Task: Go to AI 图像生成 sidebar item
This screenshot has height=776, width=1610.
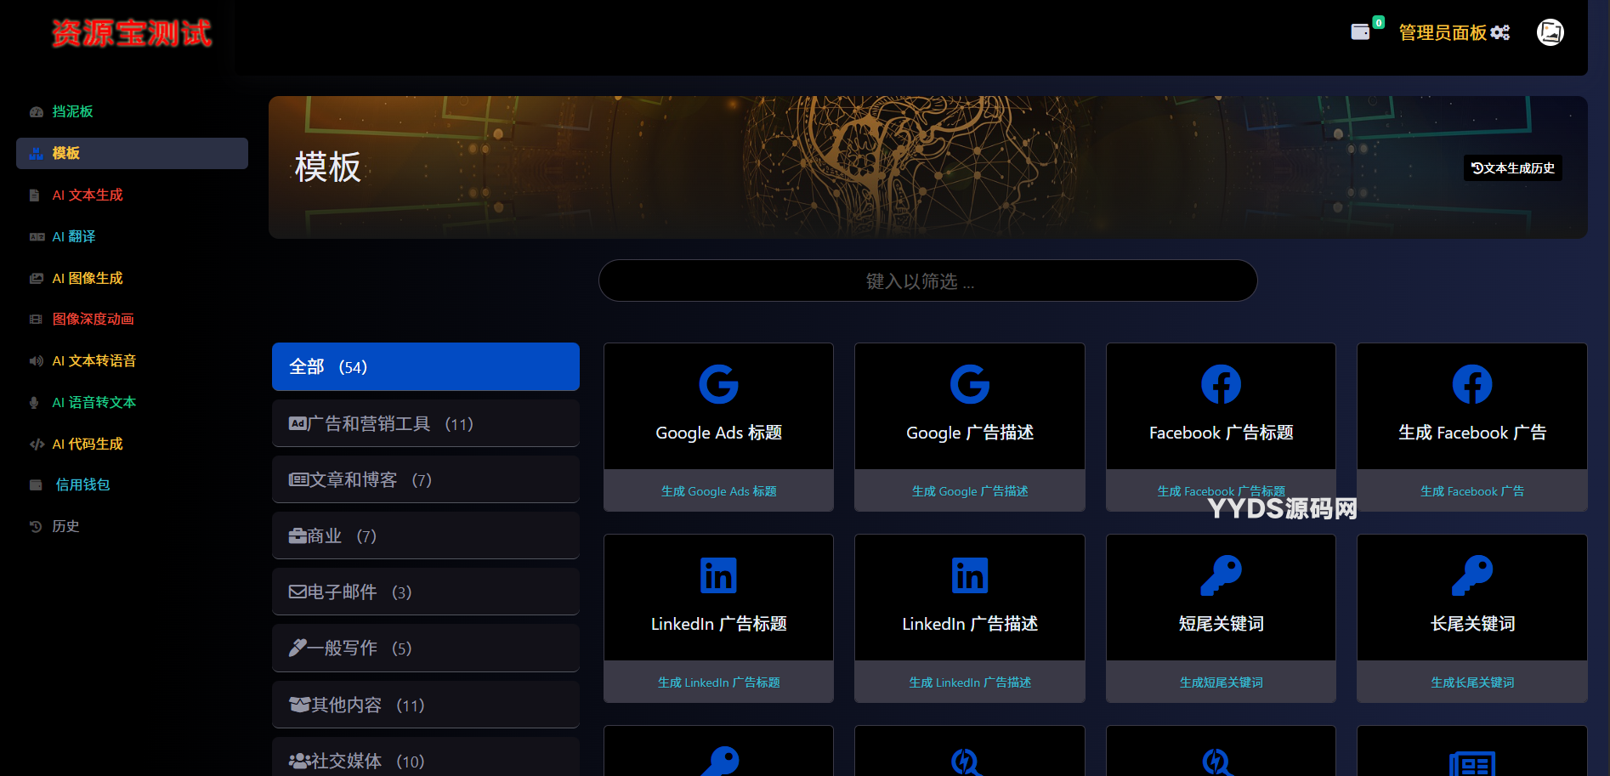Action: point(88,278)
